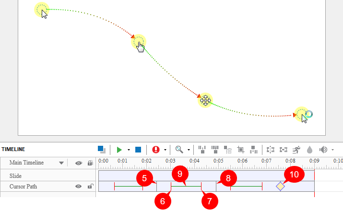The width and height of the screenshot is (343, 211).
Task: Click the 0:08 mark on the ruler
Action: [290, 161]
